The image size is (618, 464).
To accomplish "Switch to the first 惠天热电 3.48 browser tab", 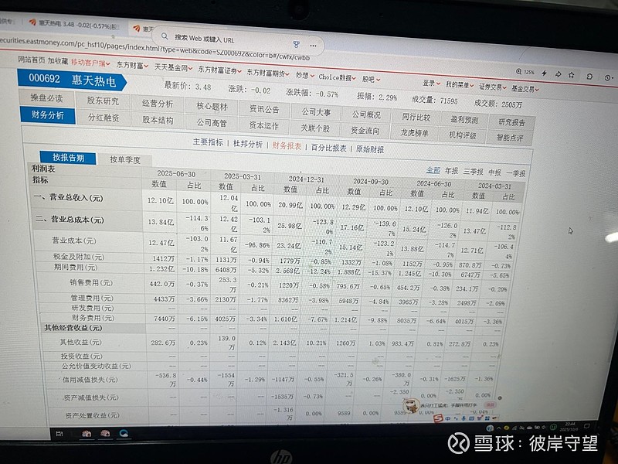I will (x=73, y=24).
